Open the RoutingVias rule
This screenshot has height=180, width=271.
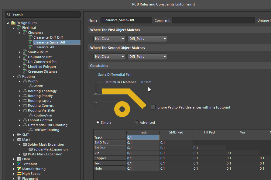point(43,115)
